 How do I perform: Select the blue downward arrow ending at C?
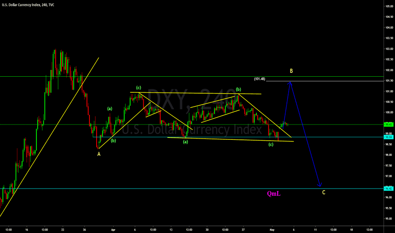click(x=305, y=135)
